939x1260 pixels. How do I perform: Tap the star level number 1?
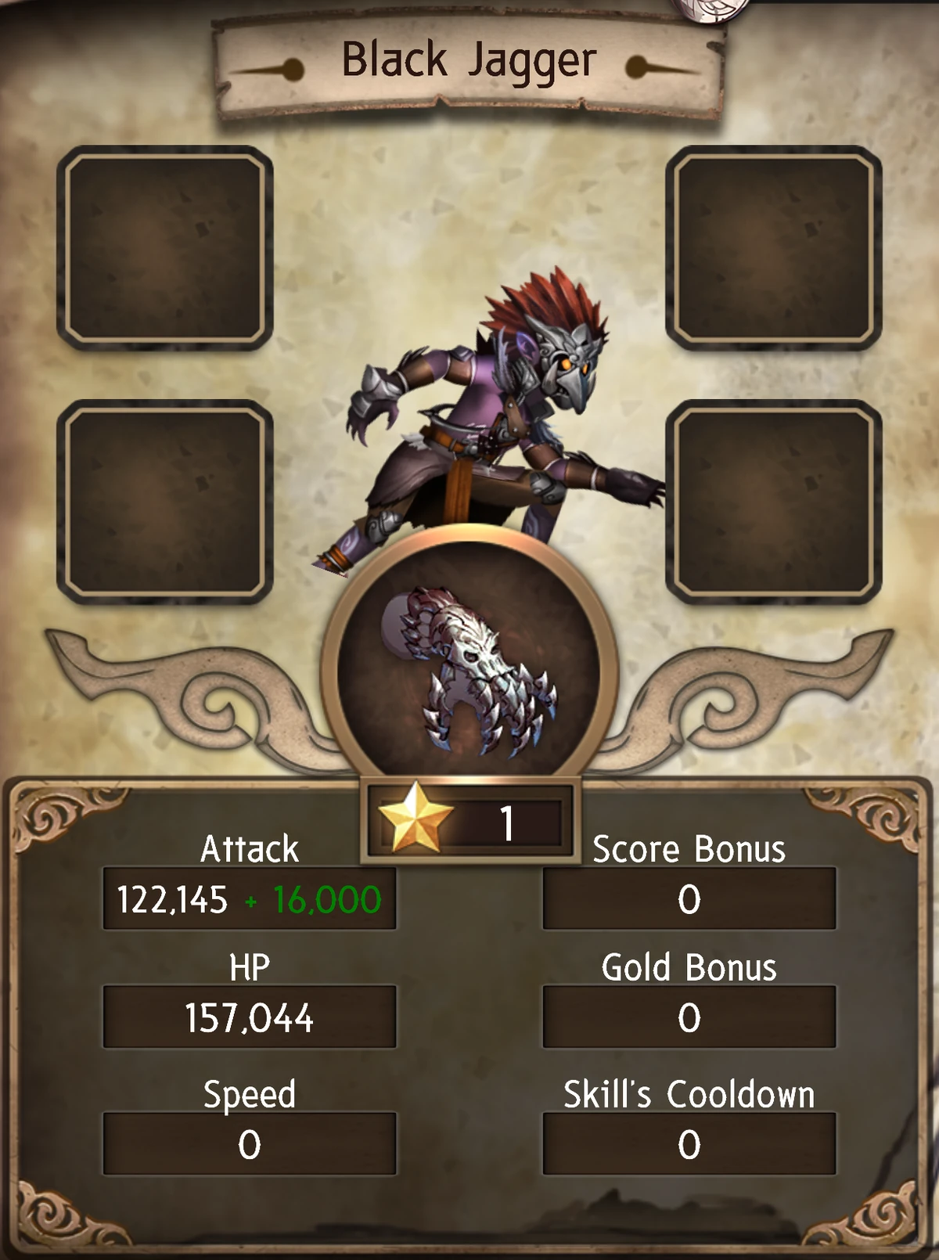pos(507,823)
